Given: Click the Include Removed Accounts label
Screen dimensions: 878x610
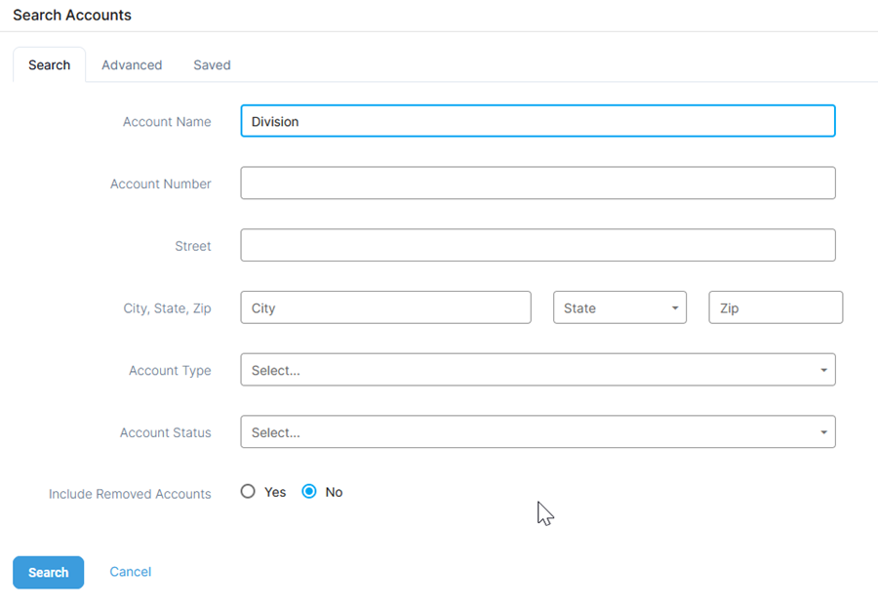Looking at the screenshot, I should coord(130,494).
